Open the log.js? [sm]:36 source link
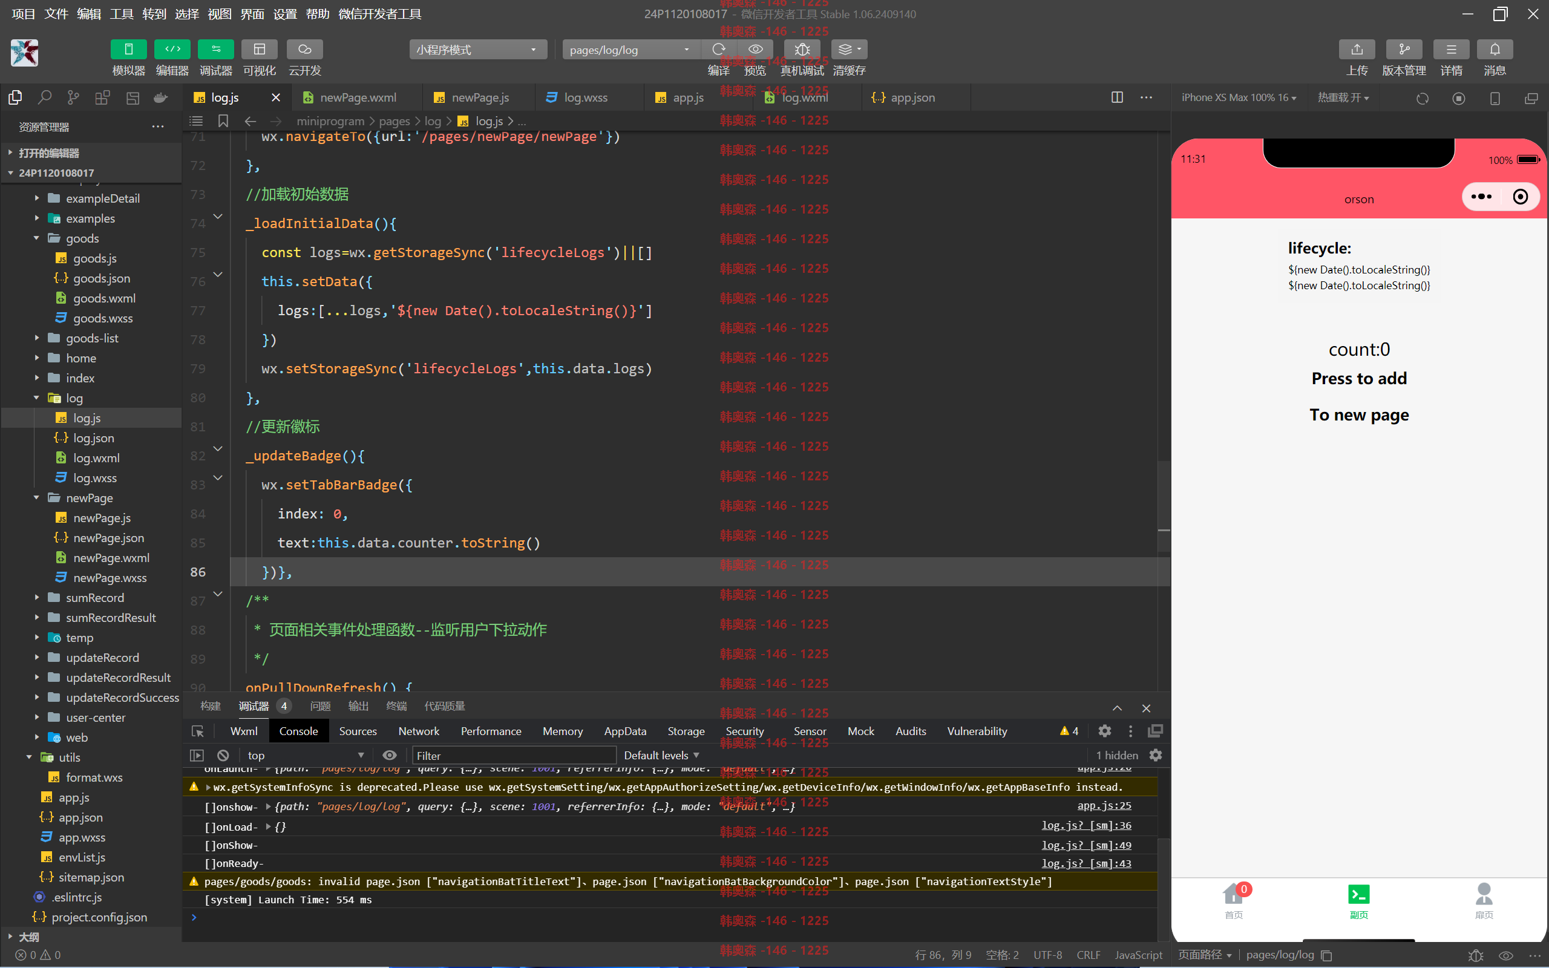 (x=1086, y=826)
